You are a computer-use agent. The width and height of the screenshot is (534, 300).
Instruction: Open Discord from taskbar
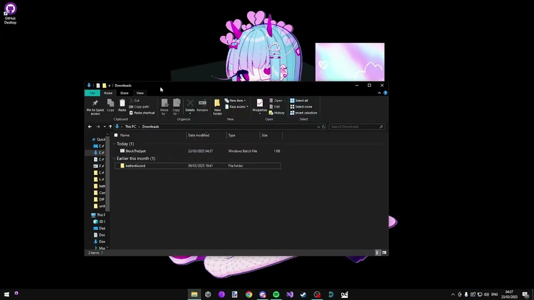pyautogui.click(x=262, y=295)
